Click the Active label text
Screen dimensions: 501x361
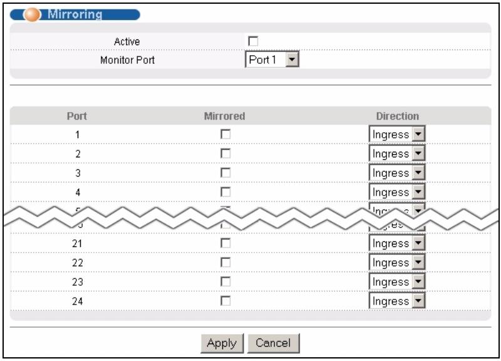point(127,41)
